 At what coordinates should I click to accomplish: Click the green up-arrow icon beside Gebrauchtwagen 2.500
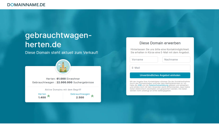point(92,96)
